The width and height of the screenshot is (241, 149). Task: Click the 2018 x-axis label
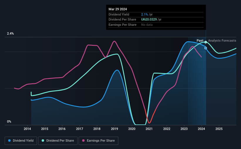tap(97, 129)
